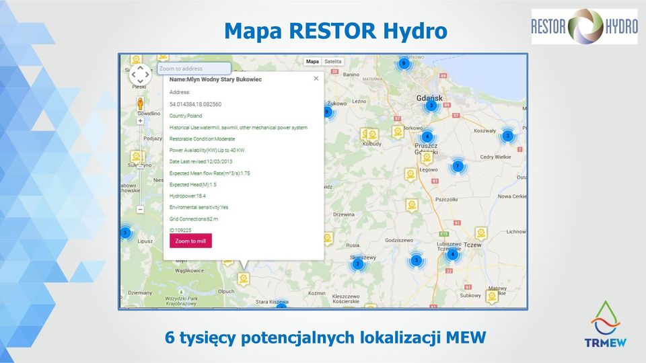Click Expected Mean flow Rate 1.75 line
This screenshot has width=646, height=363.
click(x=210, y=173)
